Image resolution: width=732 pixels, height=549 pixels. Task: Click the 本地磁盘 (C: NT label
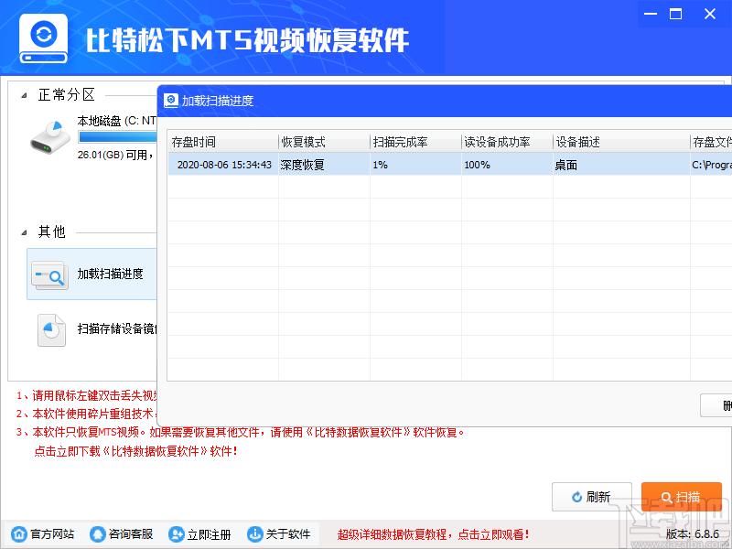tap(117, 121)
